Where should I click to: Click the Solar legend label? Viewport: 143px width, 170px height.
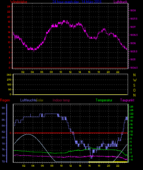click(x=40, y=100)
